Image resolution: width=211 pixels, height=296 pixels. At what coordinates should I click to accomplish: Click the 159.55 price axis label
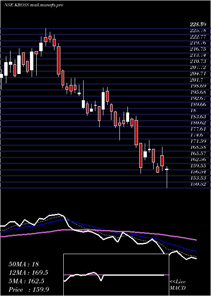pos(198,166)
